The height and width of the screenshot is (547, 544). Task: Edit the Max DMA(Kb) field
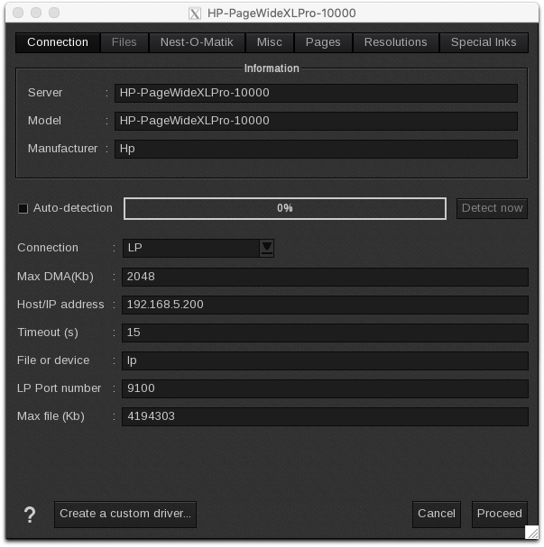(x=325, y=277)
